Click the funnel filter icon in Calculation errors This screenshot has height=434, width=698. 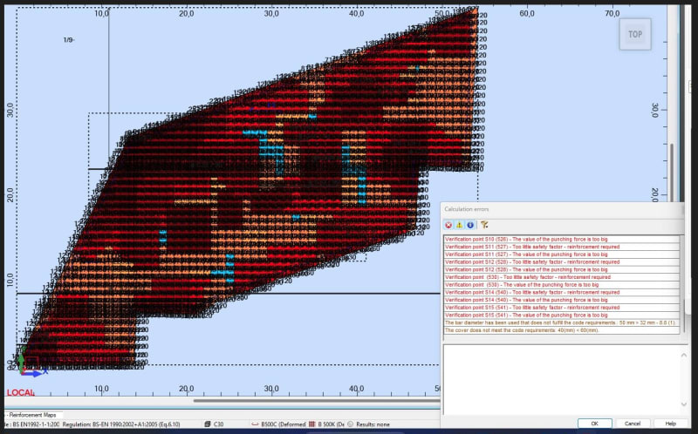click(x=484, y=225)
